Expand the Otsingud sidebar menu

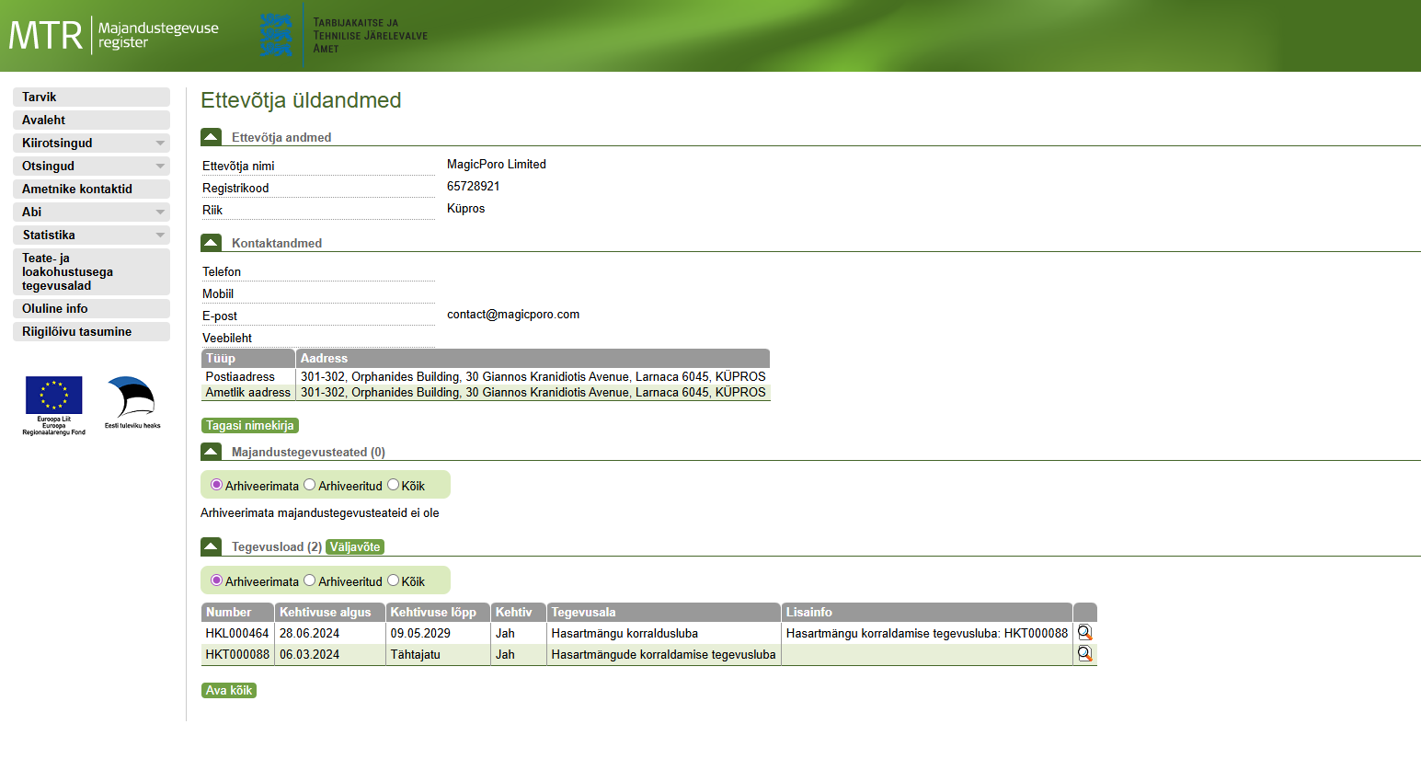tap(91, 166)
